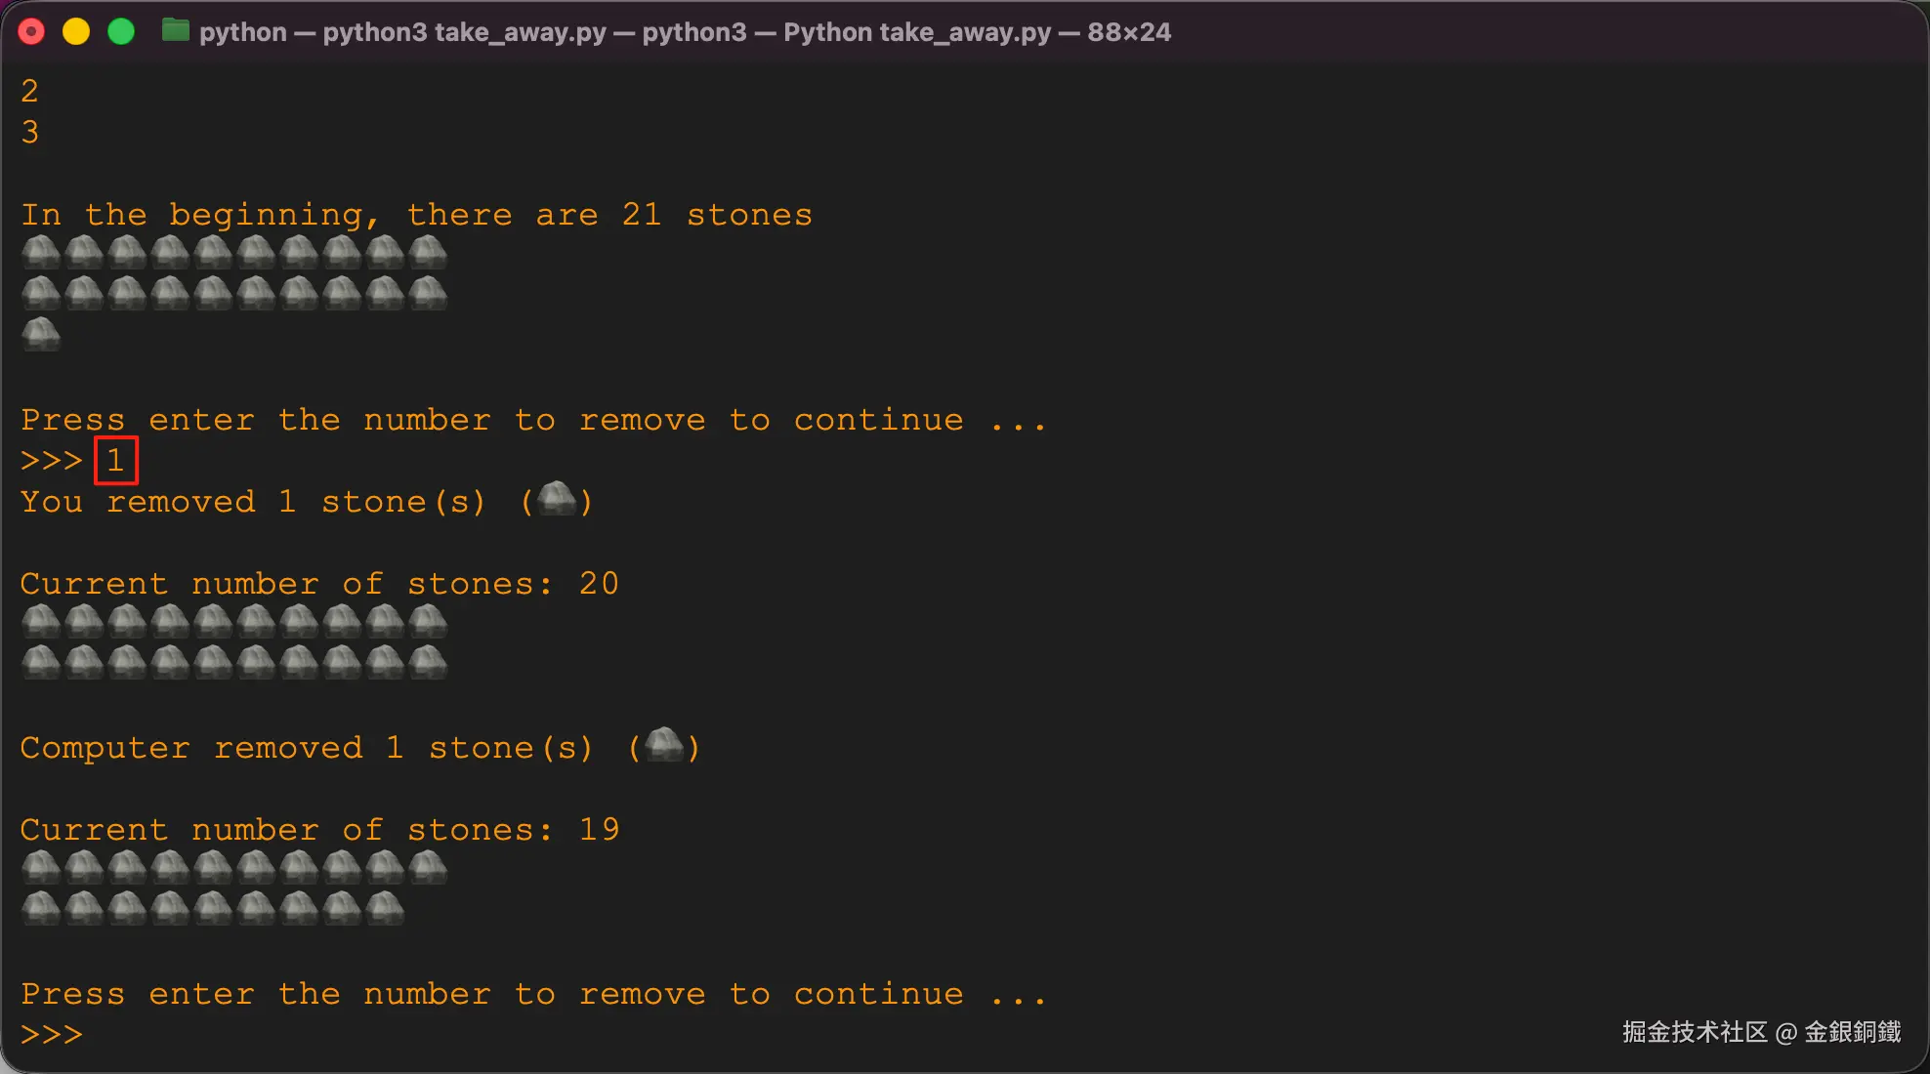The image size is (1930, 1074).
Task: Click the 'Computer removed 1 stone(s)' line
Action: 360,748
